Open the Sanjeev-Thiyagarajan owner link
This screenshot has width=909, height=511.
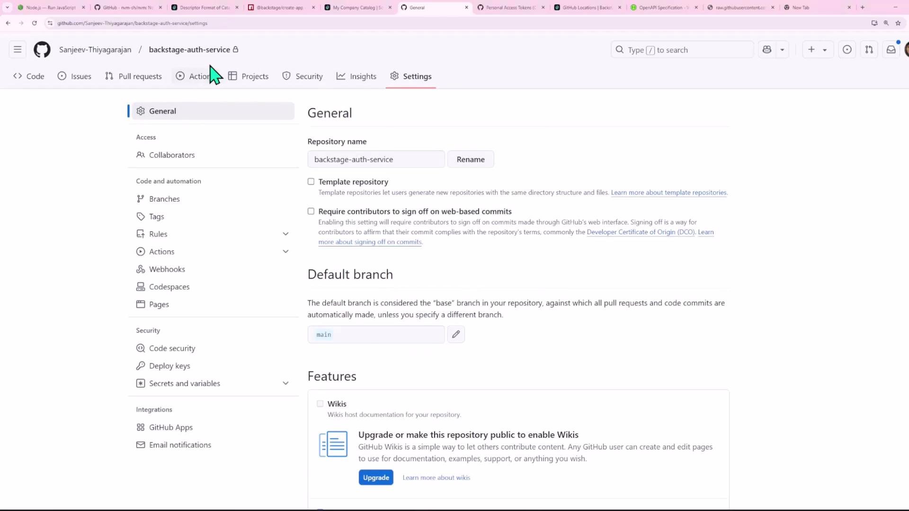click(95, 50)
